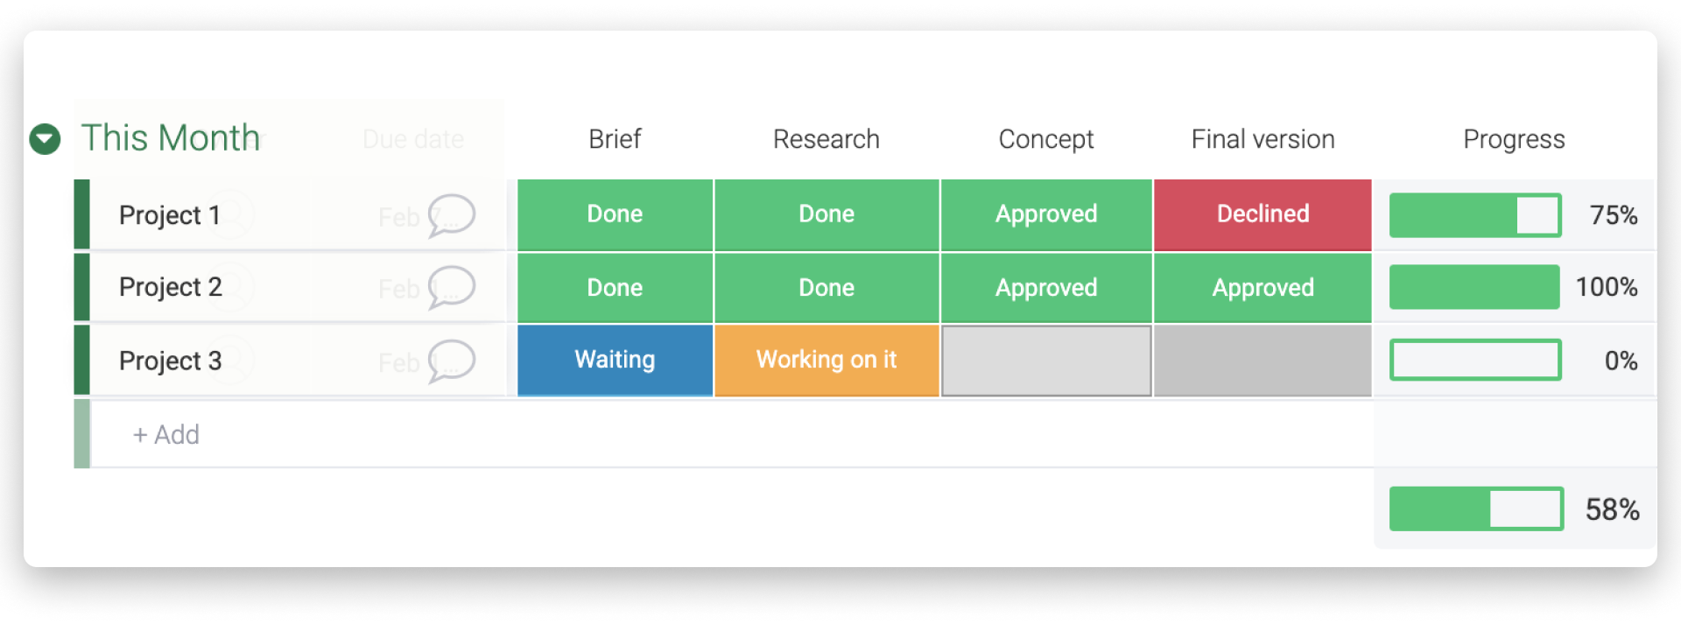Select the empty Concept cell for Project 3
The image size is (1681, 624).
pos(1046,361)
